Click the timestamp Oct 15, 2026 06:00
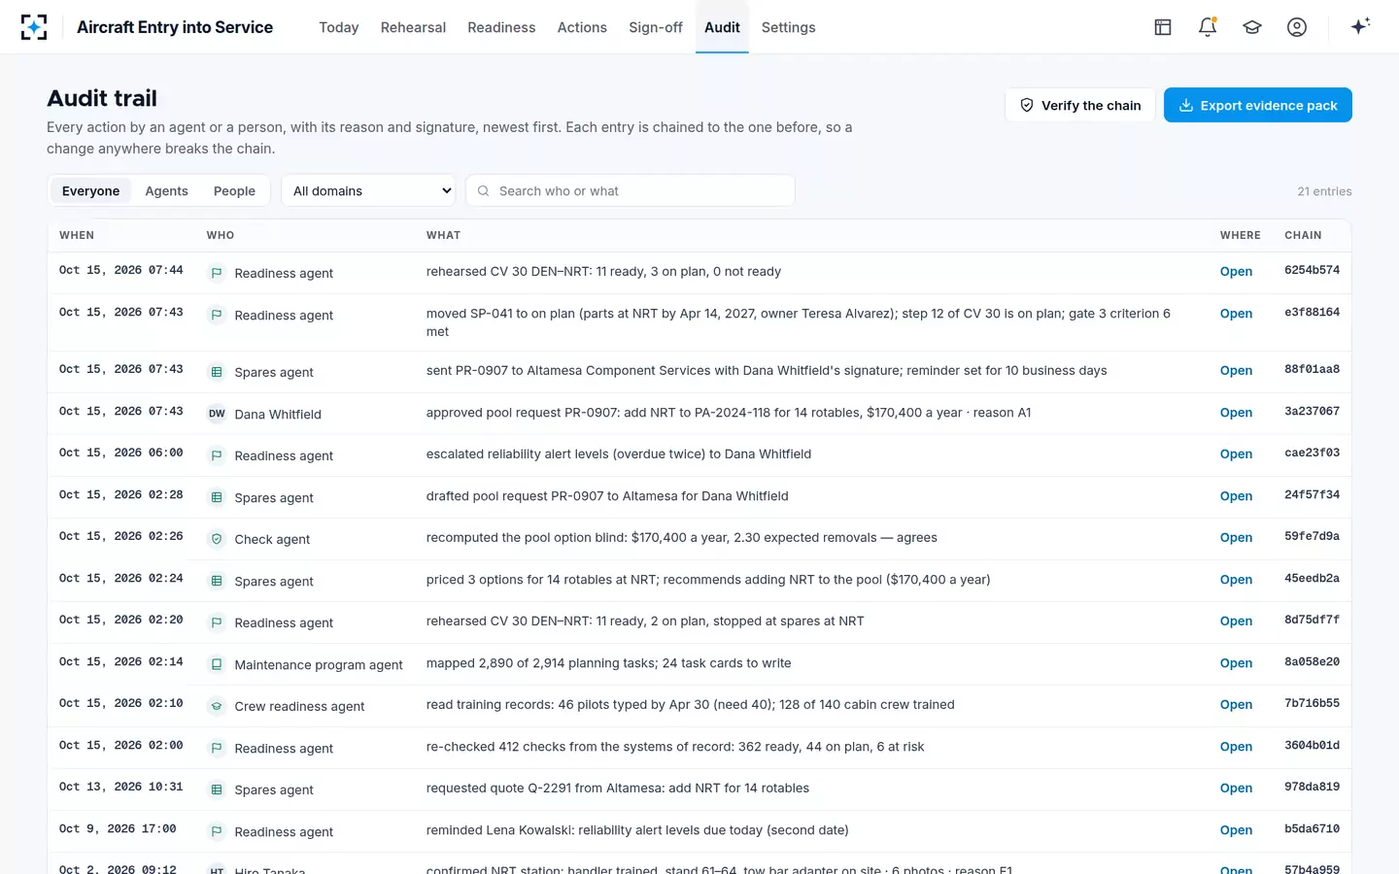Screen dimensions: 1399x874 (121, 454)
